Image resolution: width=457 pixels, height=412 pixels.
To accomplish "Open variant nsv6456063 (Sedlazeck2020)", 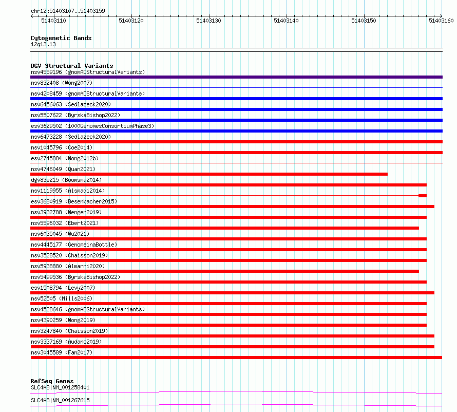I will pos(71,104).
